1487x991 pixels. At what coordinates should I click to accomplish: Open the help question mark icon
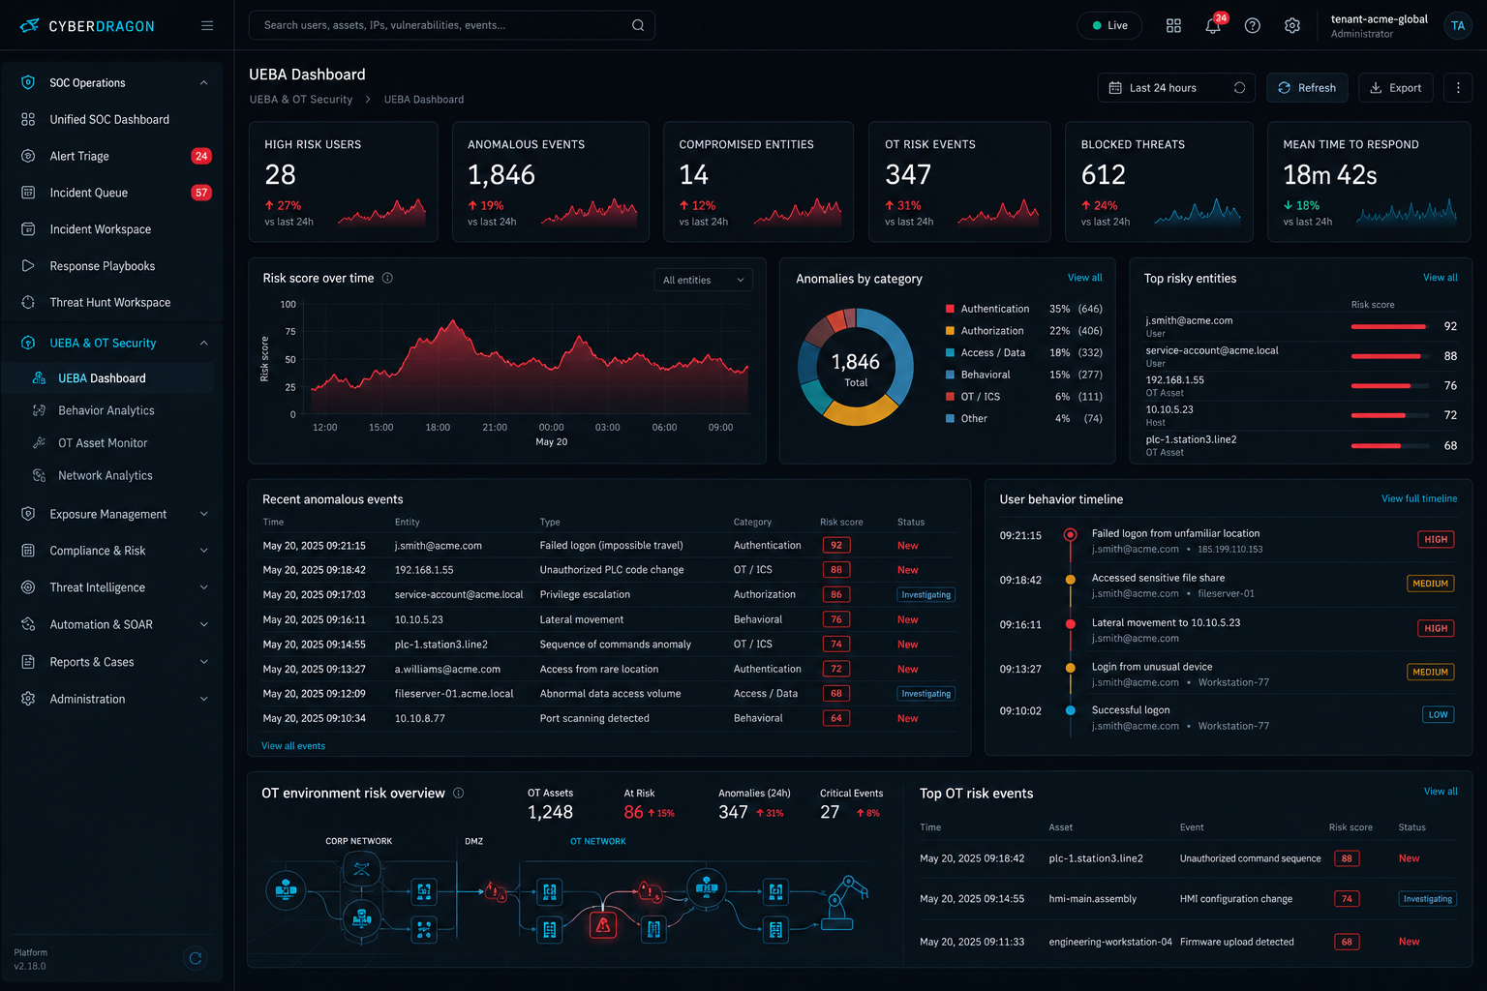click(1253, 26)
